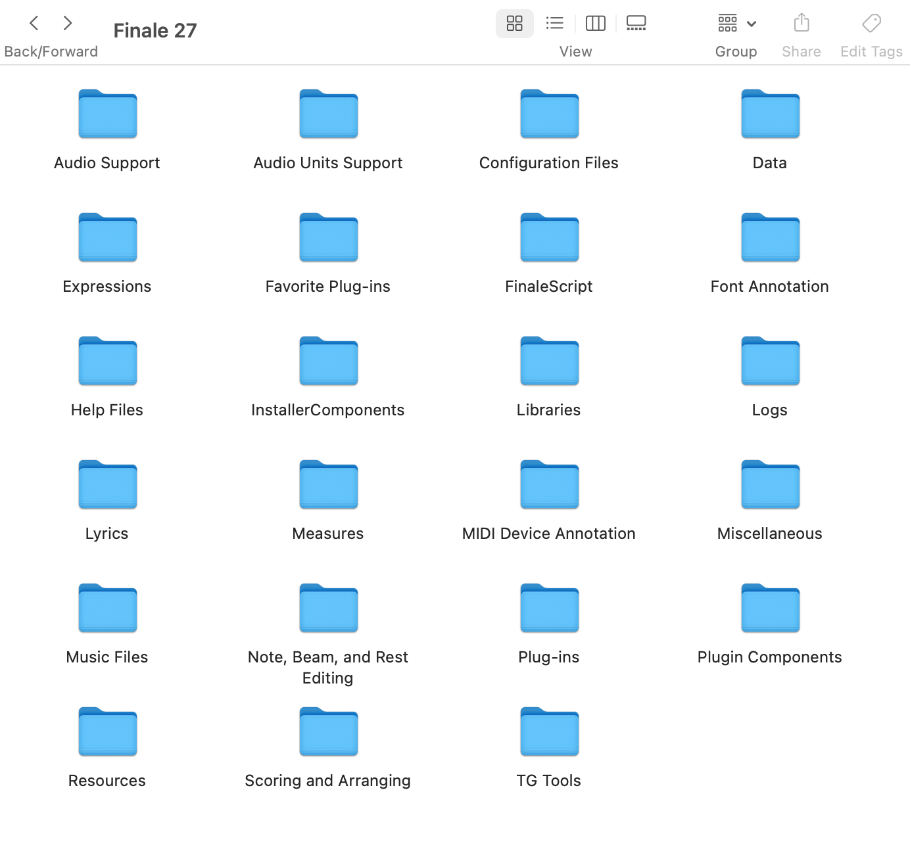Image resolution: width=910 pixels, height=857 pixels.
Task: Select the Plug-ins folder
Action: (x=549, y=608)
